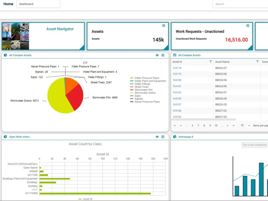
Task: Click the pie icon beside Homepage 8
Action: pos(174,137)
